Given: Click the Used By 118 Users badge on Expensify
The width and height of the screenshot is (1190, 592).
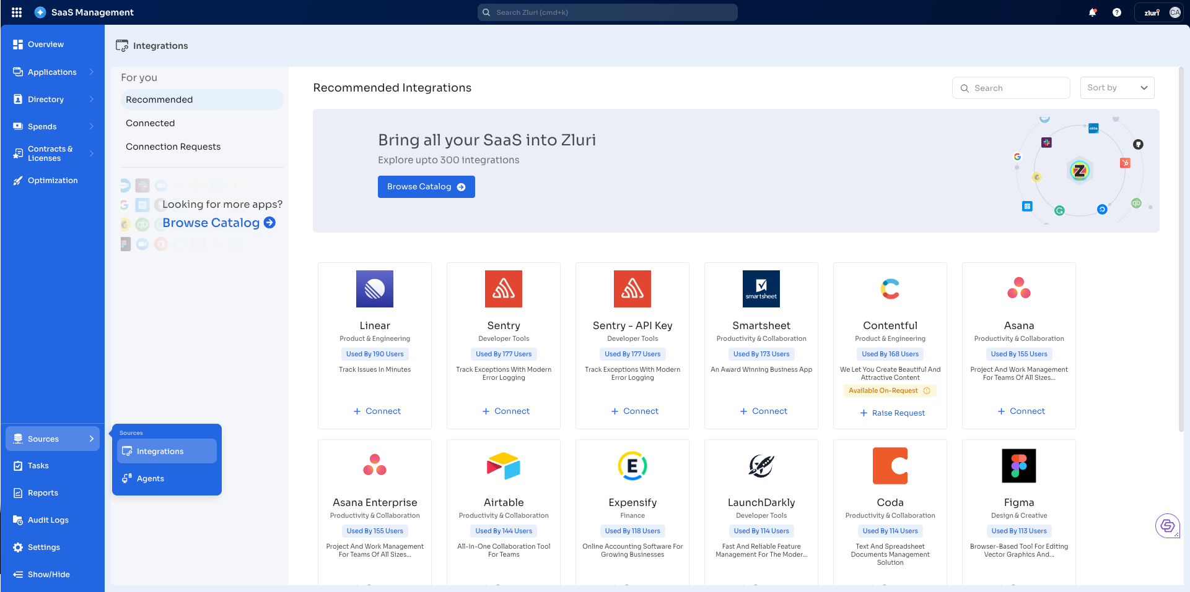Looking at the screenshot, I should click(x=632, y=531).
